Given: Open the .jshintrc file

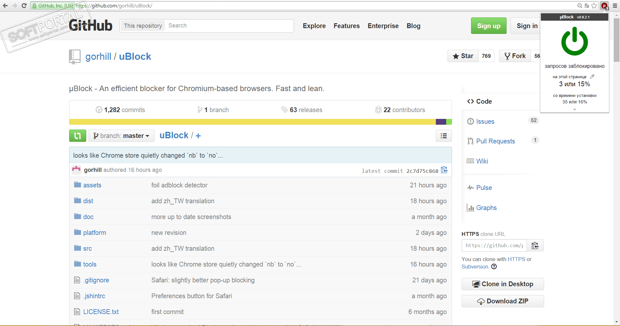Looking at the screenshot, I should tap(94, 296).
